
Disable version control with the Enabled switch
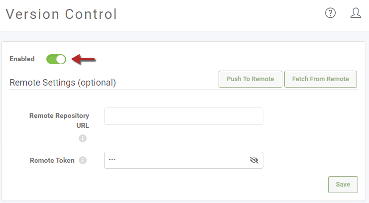(x=56, y=59)
